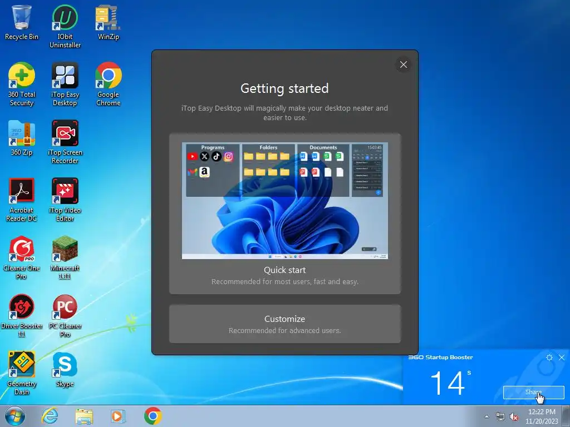570x427 pixels.
Task: Select the 360 Zip desktop icon
Action: pos(22,138)
